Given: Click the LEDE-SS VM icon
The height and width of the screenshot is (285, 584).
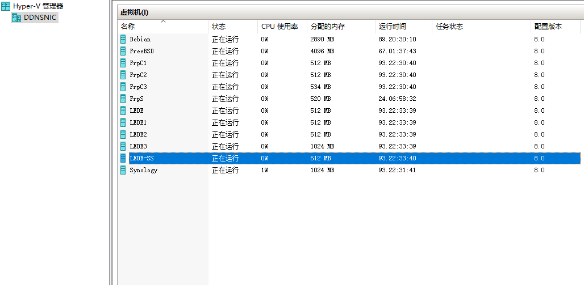Looking at the screenshot, I should 123,158.
